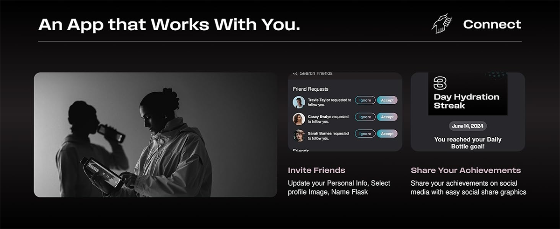Ignore Travis Taylor's follow request

click(365, 100)
